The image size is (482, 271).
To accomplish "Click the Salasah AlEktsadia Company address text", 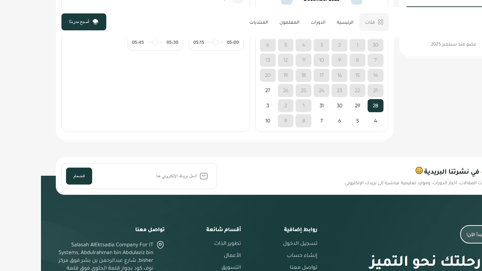I will pos(106,256).
